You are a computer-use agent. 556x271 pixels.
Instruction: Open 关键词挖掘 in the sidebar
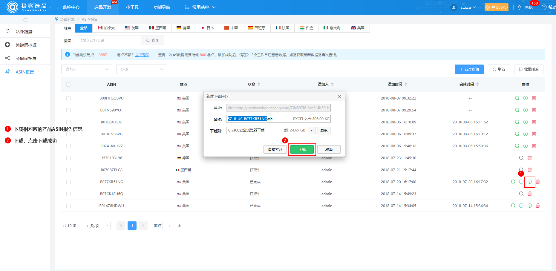coord(25,45)
